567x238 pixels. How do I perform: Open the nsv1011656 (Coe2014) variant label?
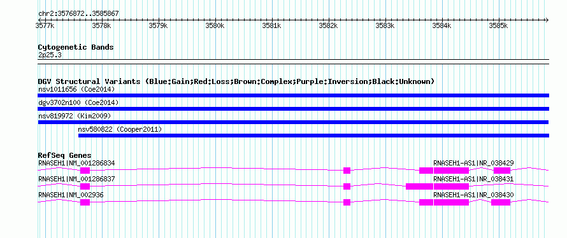(76, 89)
